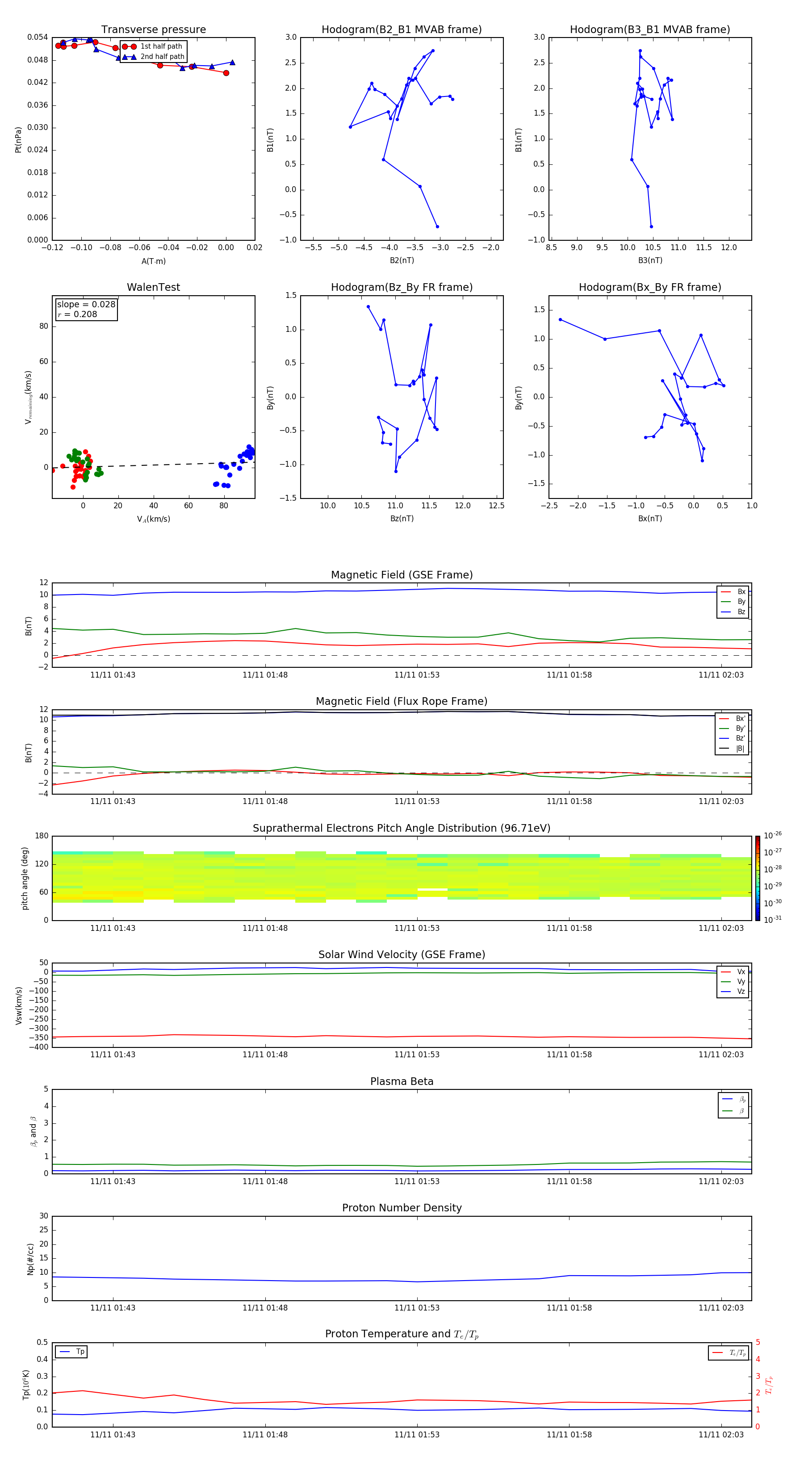Click the 'Hodogram(B2_B1 MVAB frame)' title
This screenshot has height=1474, width=804.
click(402, 30)
